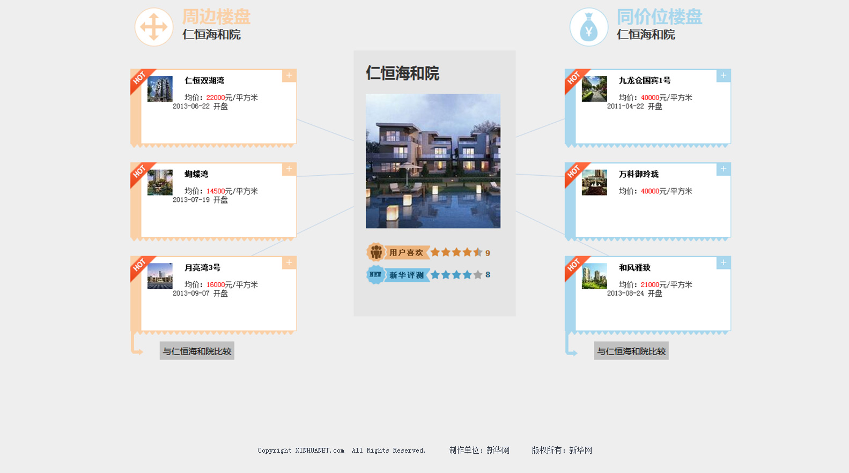Open the 九龙仓国宾1号 thumbnail image

[594, 89]
